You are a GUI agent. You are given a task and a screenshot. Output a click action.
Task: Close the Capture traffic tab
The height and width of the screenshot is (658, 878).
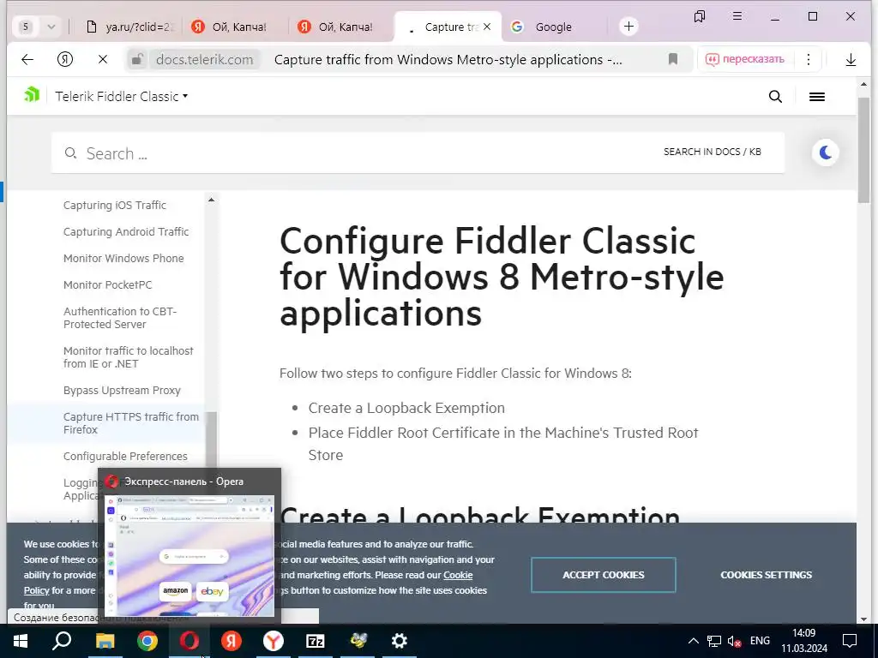tap(487, 27)
